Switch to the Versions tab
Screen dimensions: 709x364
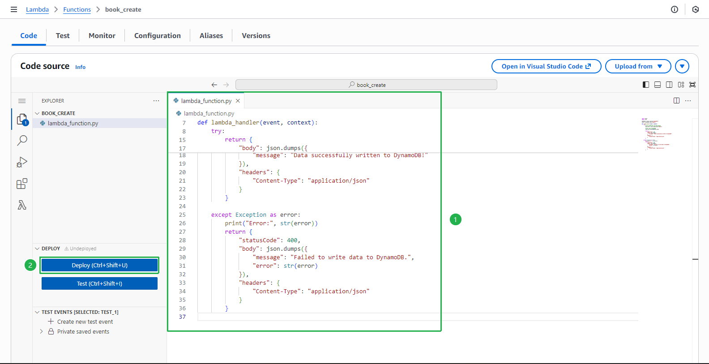[x=256, y=36]
